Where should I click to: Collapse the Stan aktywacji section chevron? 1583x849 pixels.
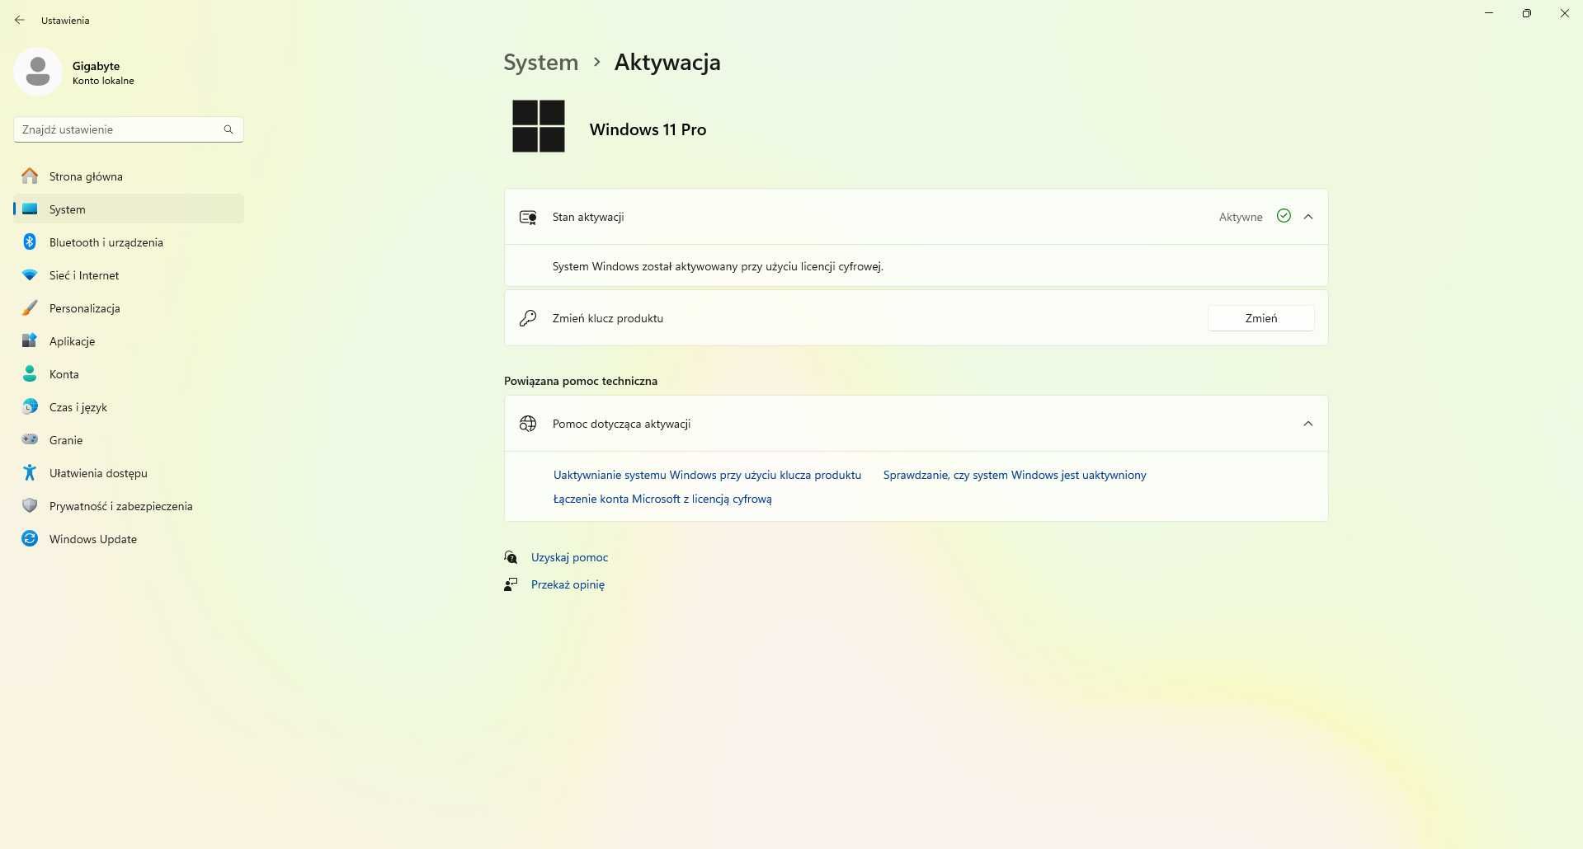(x=1308, y=217)
